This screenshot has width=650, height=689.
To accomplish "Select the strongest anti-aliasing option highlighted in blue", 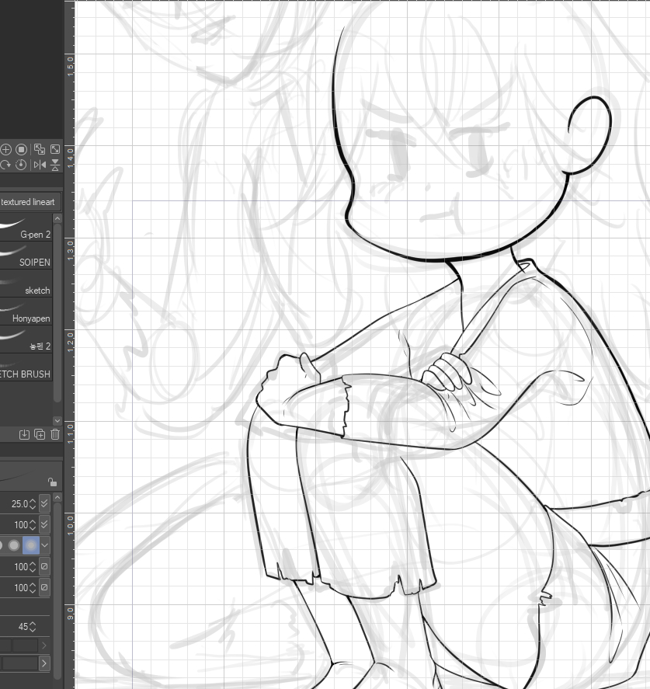I will (x=31, y=545).
